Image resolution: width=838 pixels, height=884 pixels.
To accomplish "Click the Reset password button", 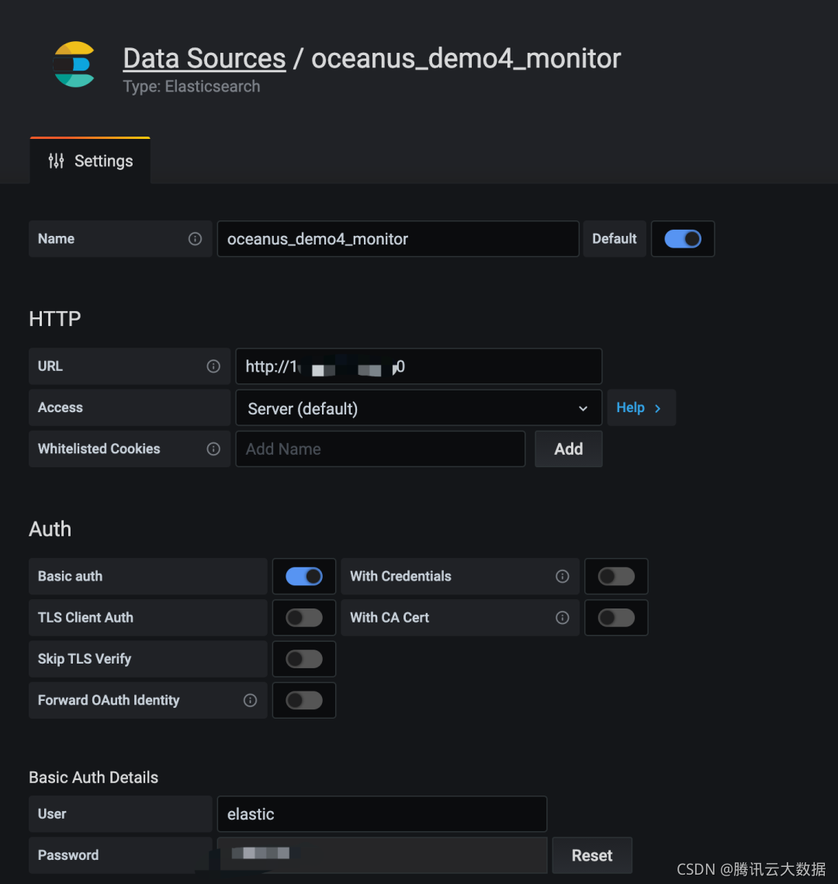I will [592, 855].
